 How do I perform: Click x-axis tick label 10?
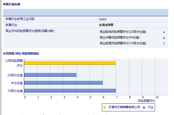157,97
